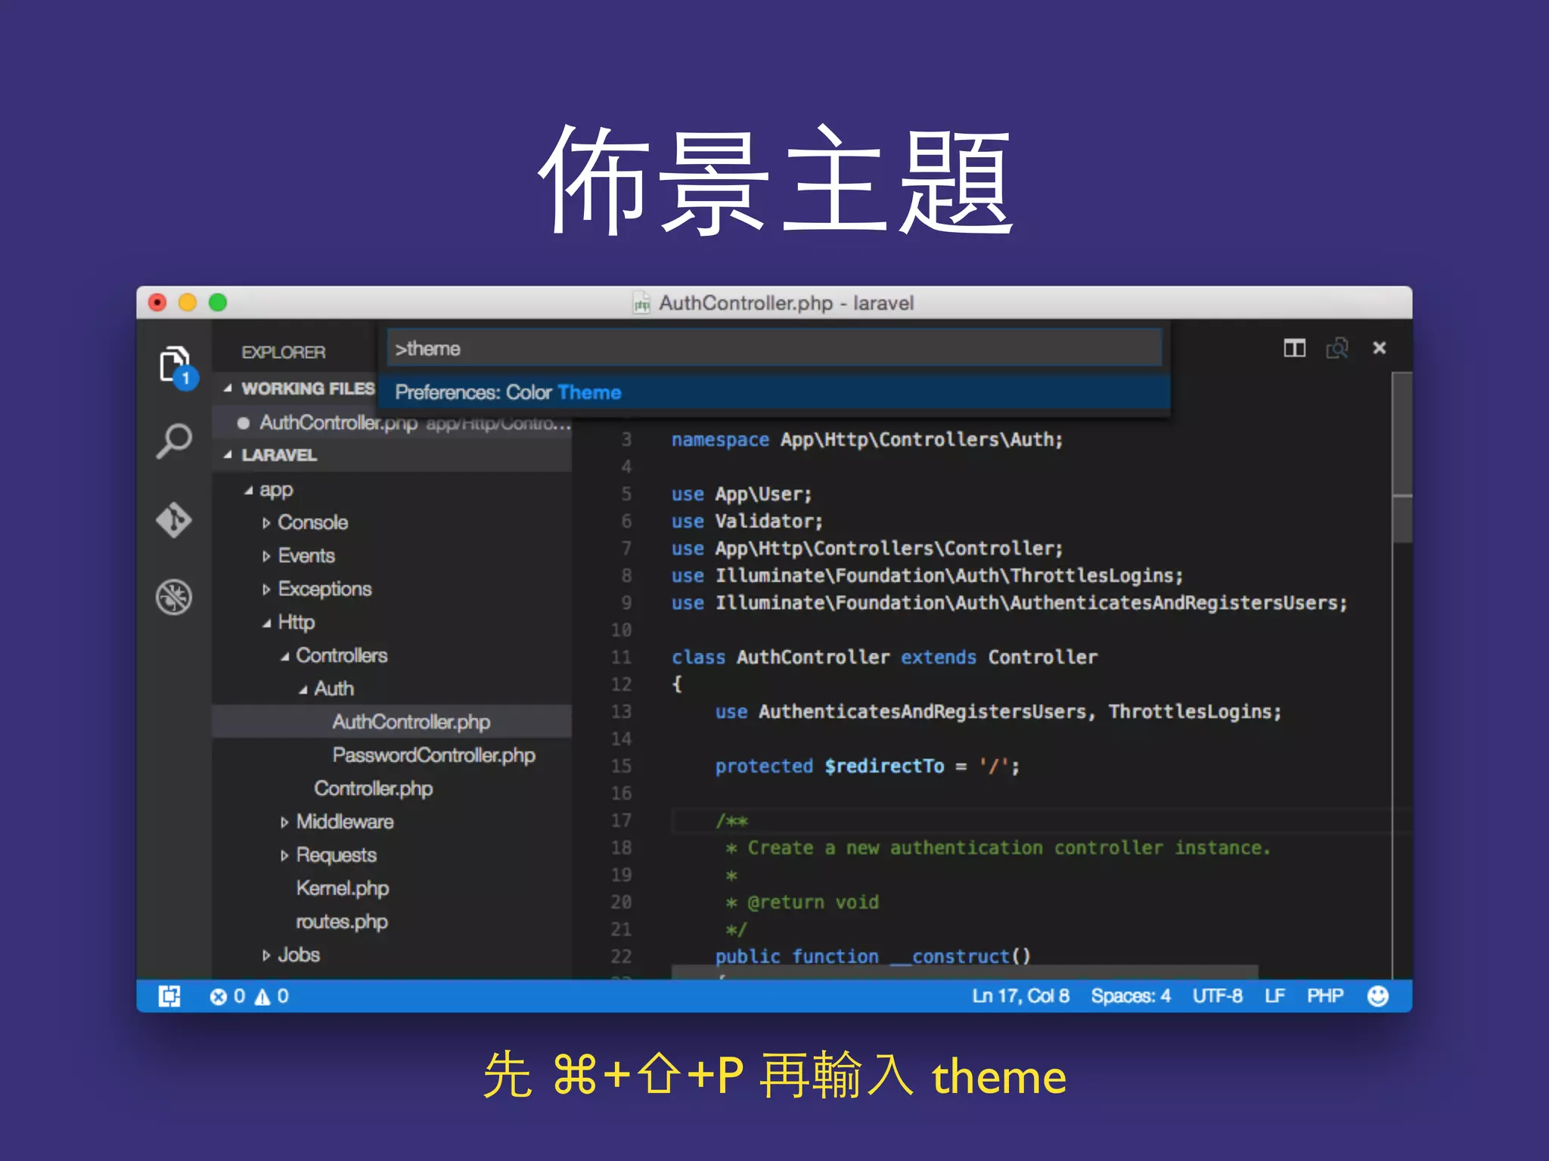
Task: Collapse the app folder
Action: [x=248, y=491]
